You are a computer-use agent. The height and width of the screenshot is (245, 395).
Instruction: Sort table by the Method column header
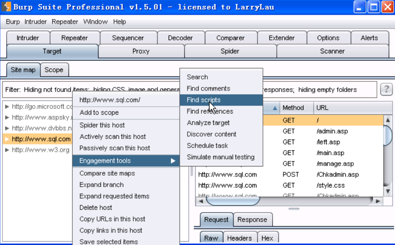(x=297, y=108)
